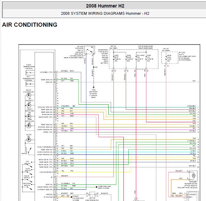This screenshot has width=206, height=201.
Task: Click the 'UNDERHOOD FUSE BLOCK' description text
Action: (x=103, y=56)
